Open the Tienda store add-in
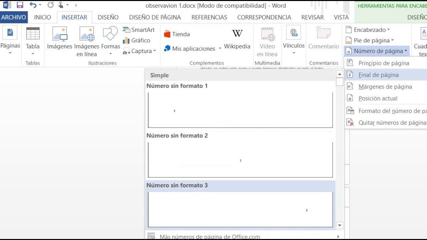427x240 pixels. tap(177, 34)
